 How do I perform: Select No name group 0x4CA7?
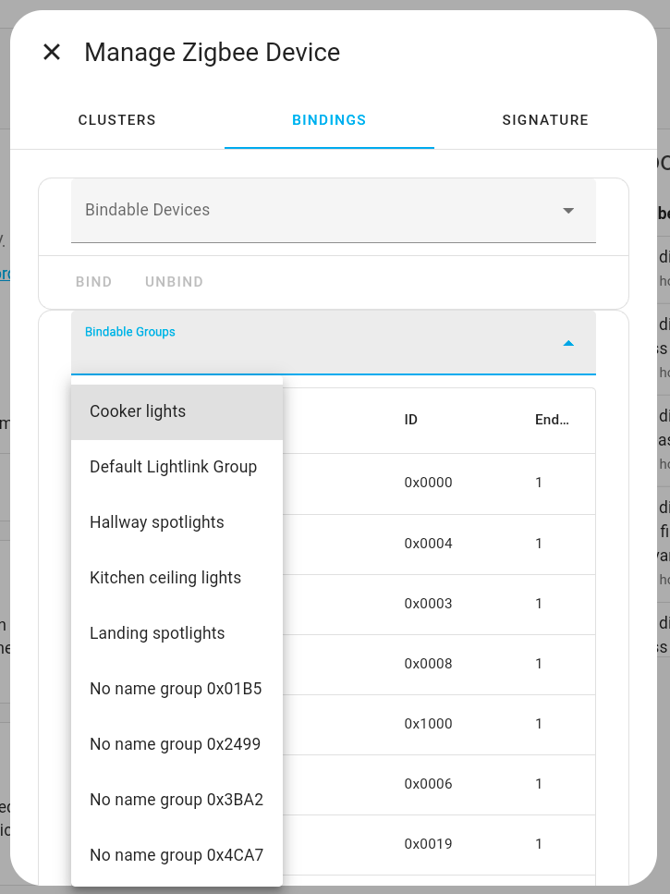coord(177,855)
